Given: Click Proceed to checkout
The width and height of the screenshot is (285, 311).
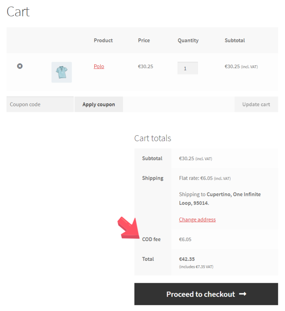Looking at the screenshot, I should click(206, 294).
